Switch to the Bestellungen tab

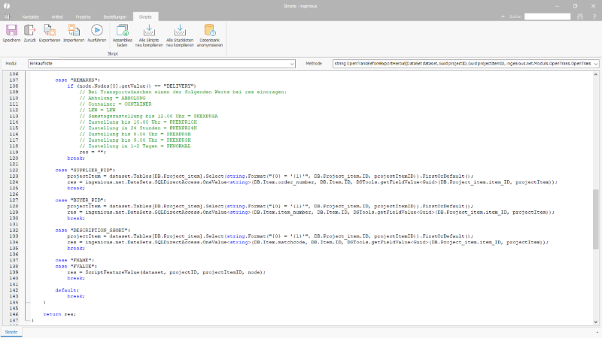[115, 17]
